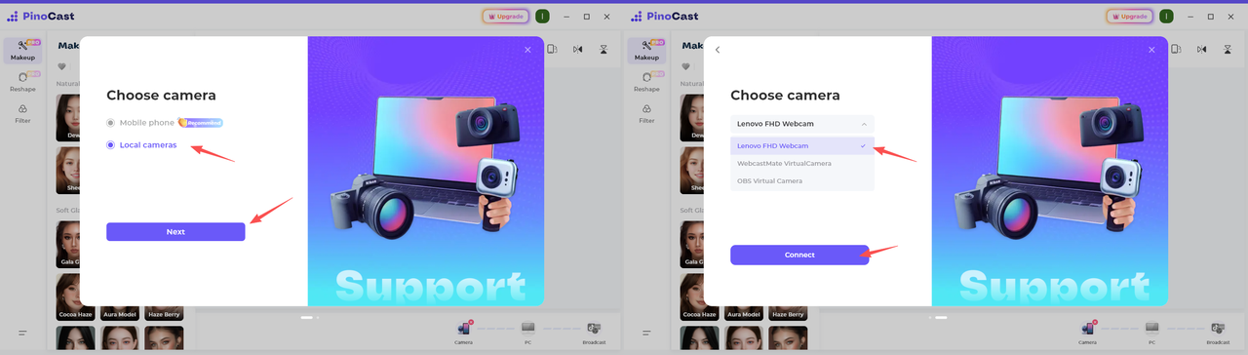Choose WebcastMate VirtualCamera from the list
This screenshot has width=1248, height=355.
pos(802,163)
